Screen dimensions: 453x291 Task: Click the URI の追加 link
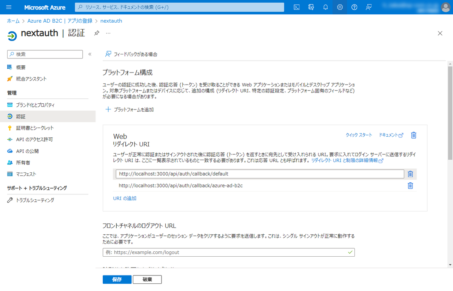point(125,198)
